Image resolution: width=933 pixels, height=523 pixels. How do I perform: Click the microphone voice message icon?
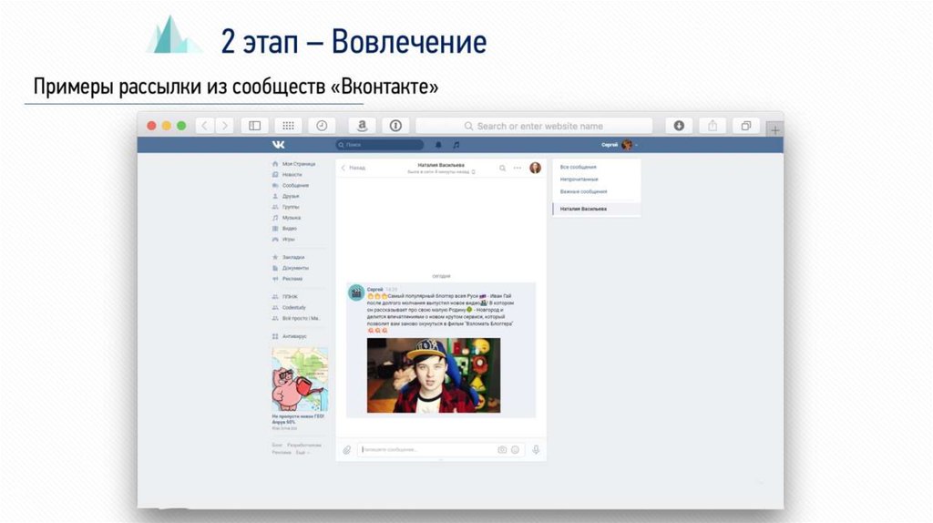tap(536, 449)
